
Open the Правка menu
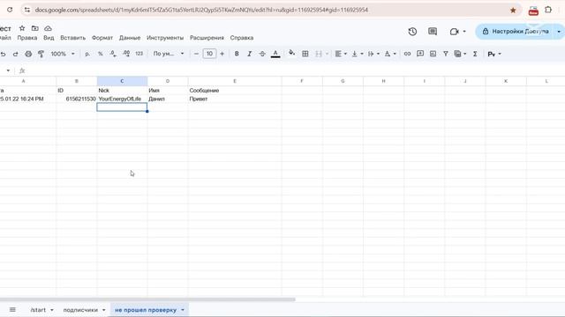[27, 38]
